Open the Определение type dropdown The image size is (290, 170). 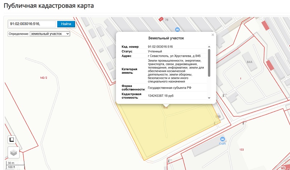[50, 34]
